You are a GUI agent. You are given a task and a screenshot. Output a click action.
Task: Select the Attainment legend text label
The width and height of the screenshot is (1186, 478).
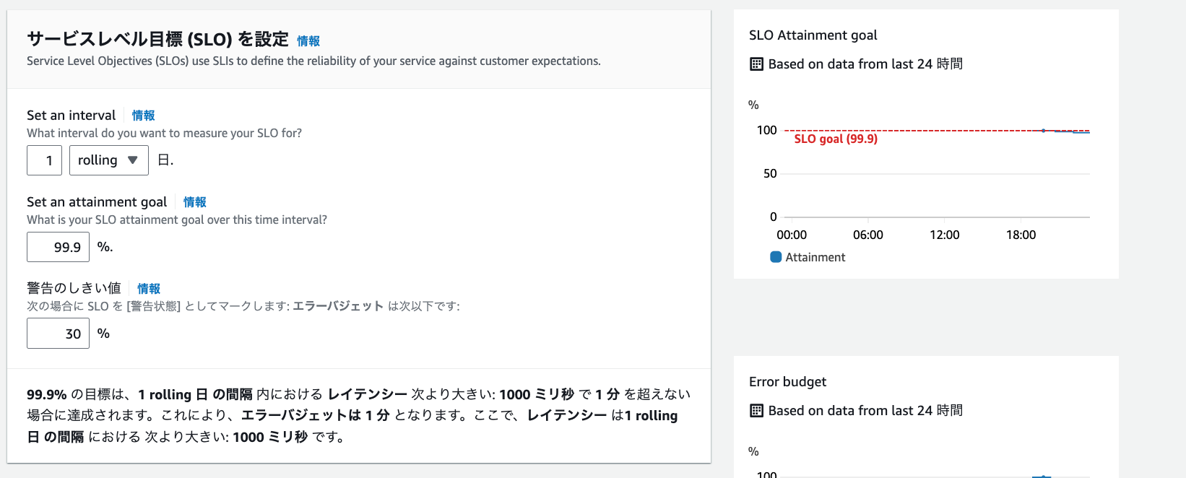tap(815, 257)
